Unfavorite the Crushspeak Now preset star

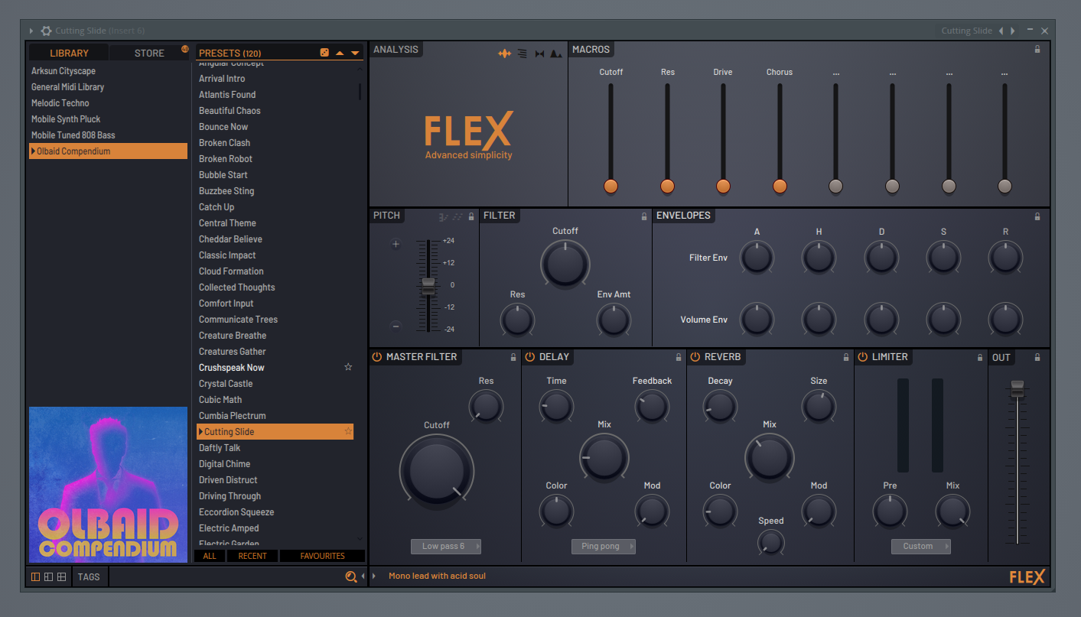[348, 367]
